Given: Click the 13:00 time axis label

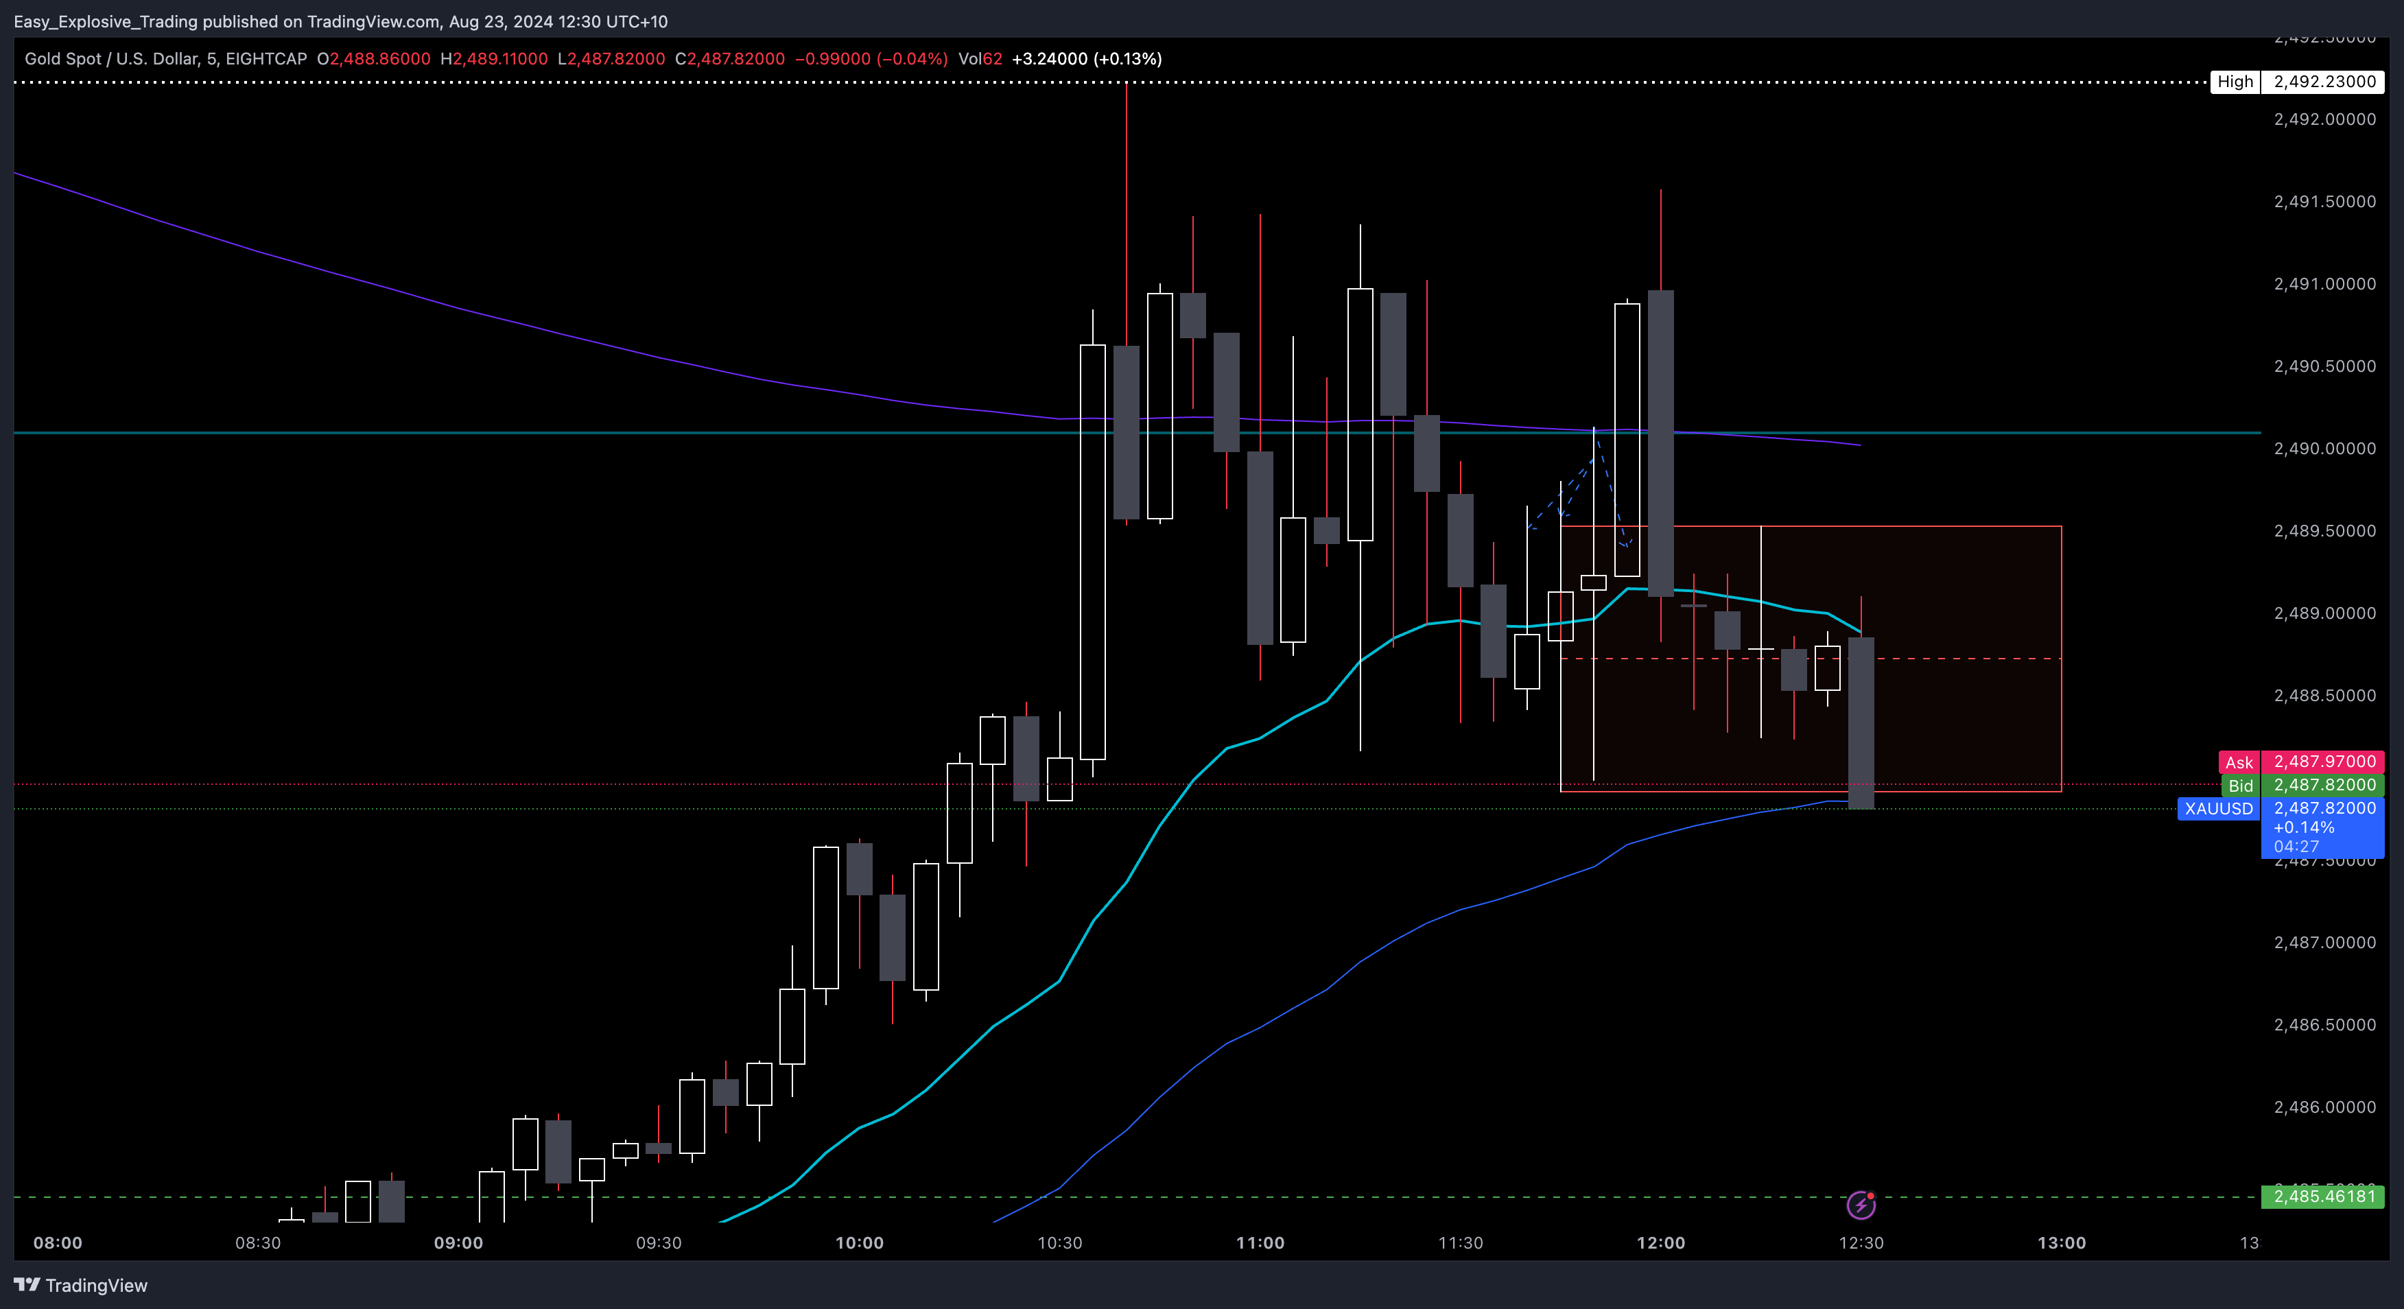Looking at the screenshot, I should coord(2062,1242).
